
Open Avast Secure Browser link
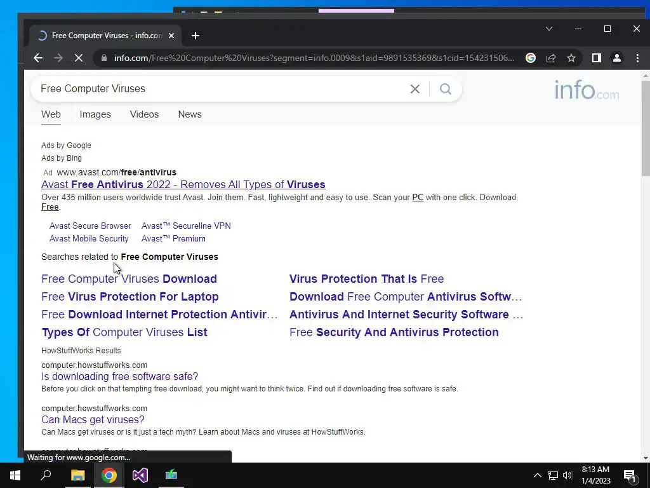click(x=90, y=226)
